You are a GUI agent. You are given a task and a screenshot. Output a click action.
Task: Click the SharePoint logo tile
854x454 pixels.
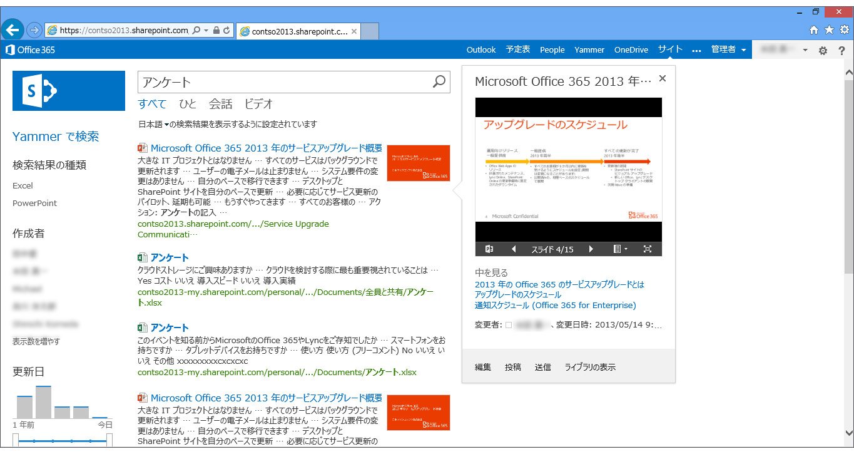pyautogui.click(x=69, y=91)
